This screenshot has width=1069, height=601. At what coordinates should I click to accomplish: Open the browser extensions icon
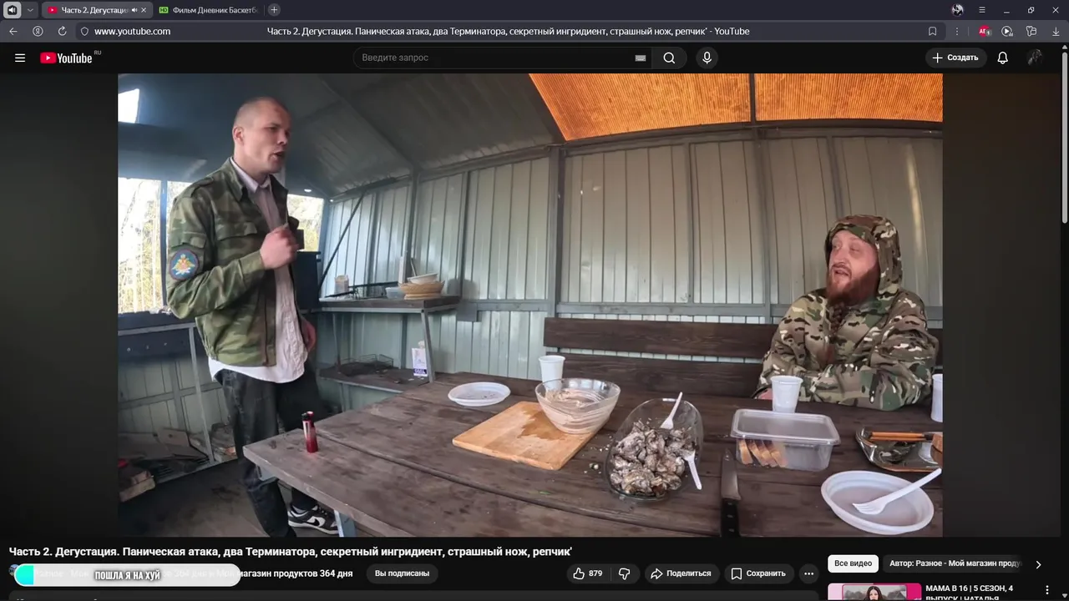point(1031,31)
